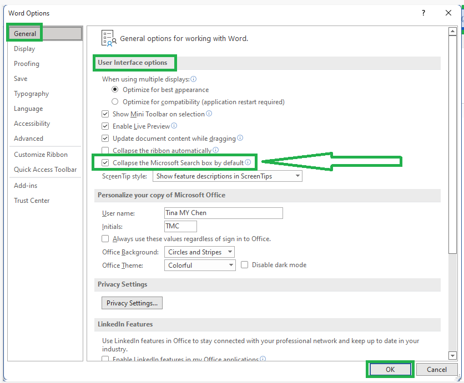Click the info icon next to Enable Live Preview
The height and width of the screenshot is (383, 464).
(x=175, y=126)
